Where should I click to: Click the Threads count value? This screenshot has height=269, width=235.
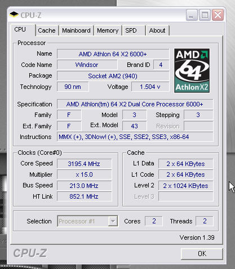pyautogui.click(x=205, y=221)
